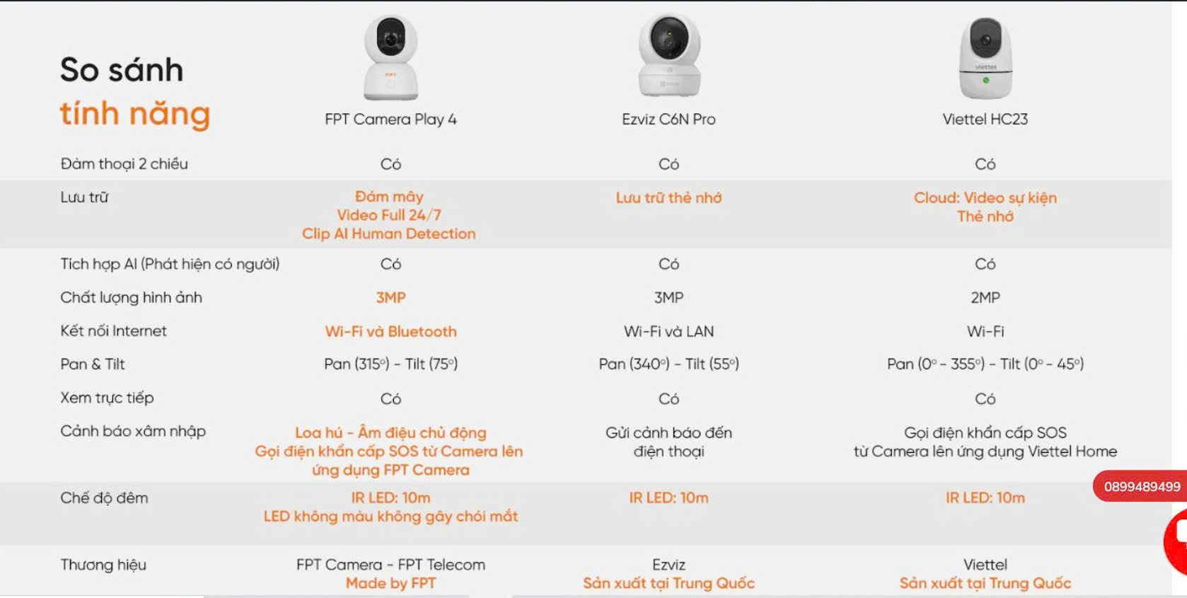The image size is (1187, 598).
Task: Click "Loa hú - Âm điệu chủ động"
Action: coord(390,432)
